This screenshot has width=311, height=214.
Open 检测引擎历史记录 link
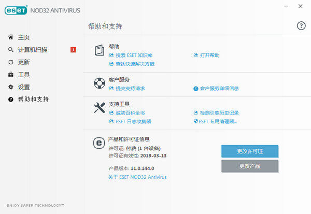[x=219, y=113]
